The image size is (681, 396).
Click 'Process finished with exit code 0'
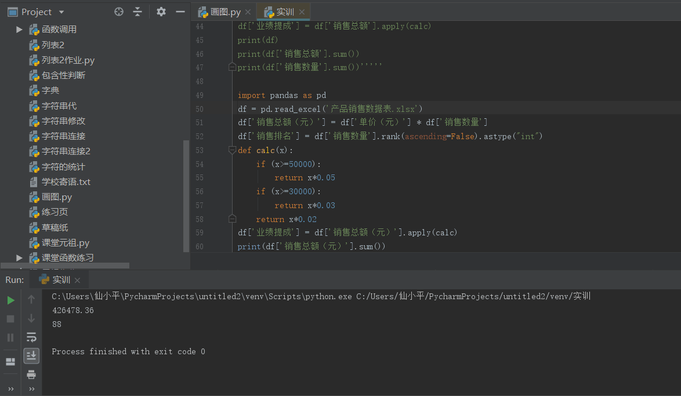(129, 351)
